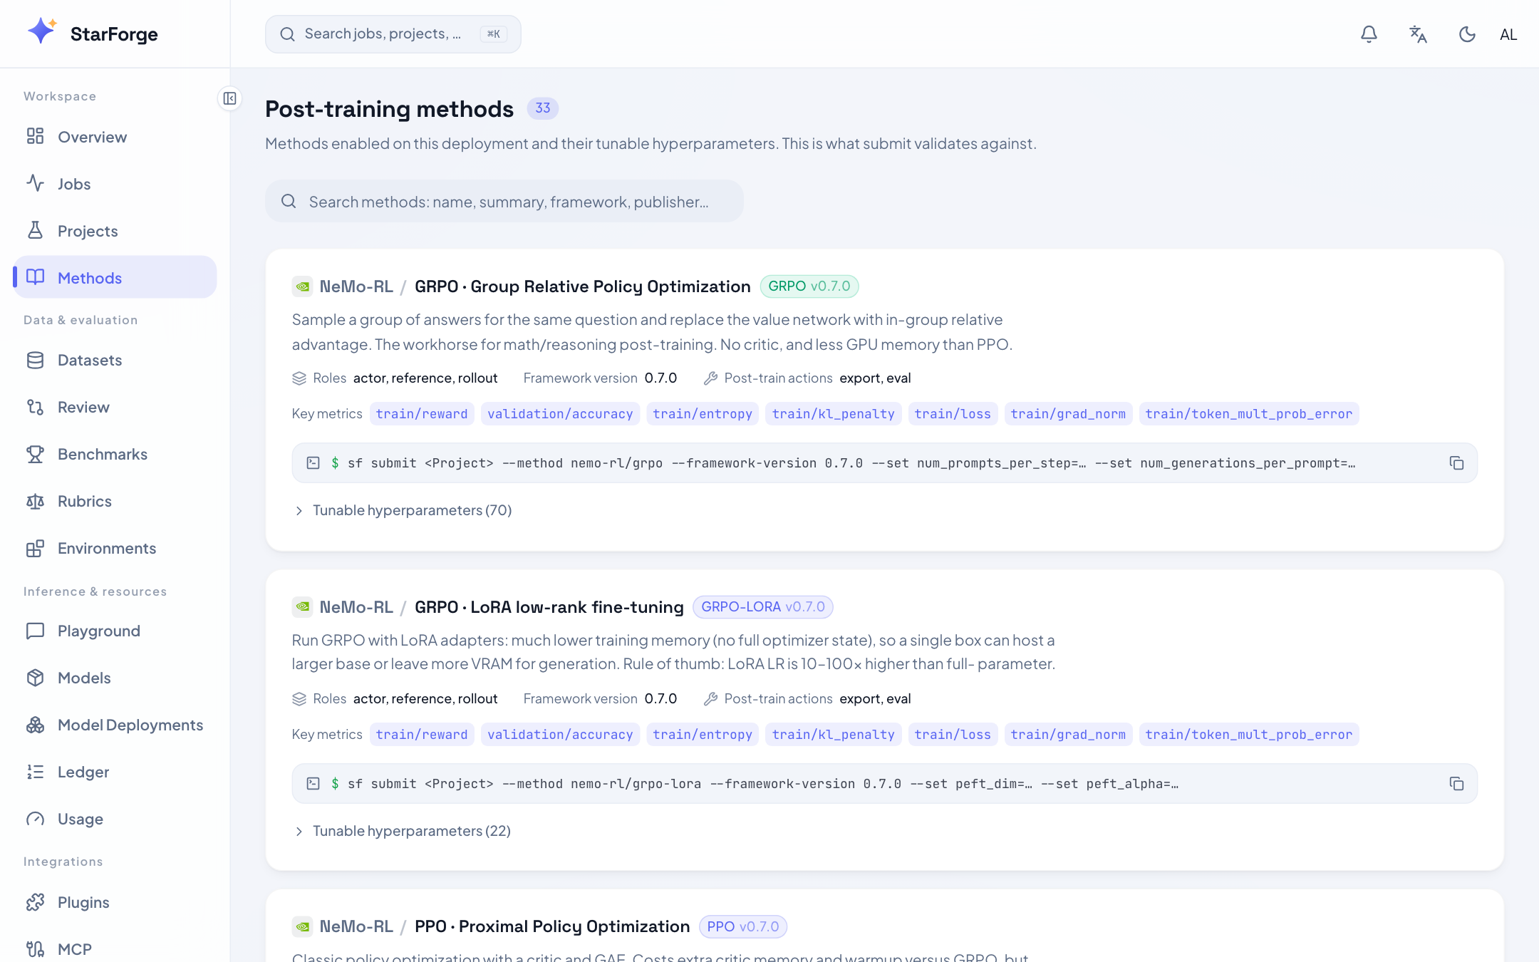Click the Methods book icon
This screenshot has width=1539, height=962.
(35, 277)
